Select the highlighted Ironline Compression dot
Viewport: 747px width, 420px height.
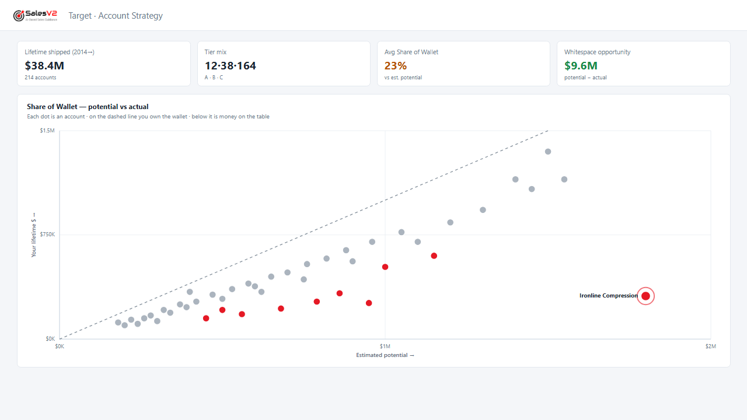[x=645, y=296]
